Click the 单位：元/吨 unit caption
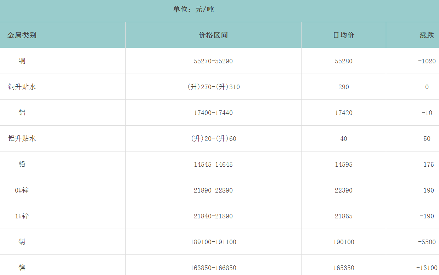 point(193,10)
